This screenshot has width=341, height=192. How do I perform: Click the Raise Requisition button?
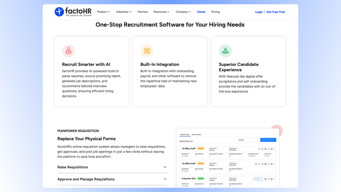pyautogui.click(x=268, y=140)
